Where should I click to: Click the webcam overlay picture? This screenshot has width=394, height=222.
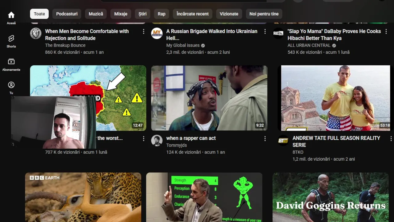53,123
